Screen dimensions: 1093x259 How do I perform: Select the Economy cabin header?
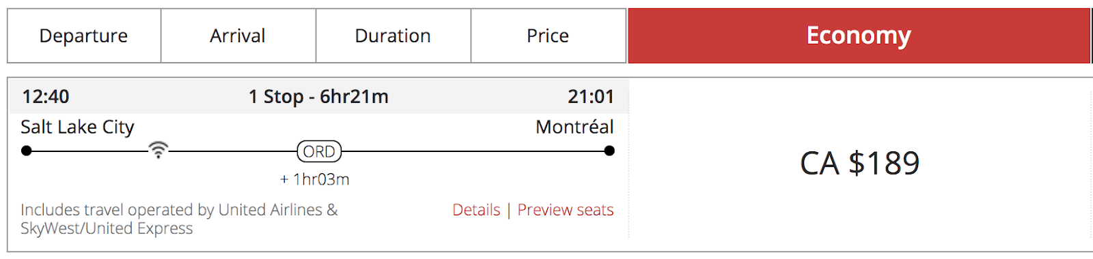click(859, 35)
